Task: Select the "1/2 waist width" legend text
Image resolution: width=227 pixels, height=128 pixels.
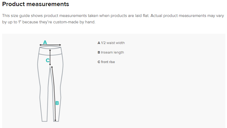Action: point(113,43)
